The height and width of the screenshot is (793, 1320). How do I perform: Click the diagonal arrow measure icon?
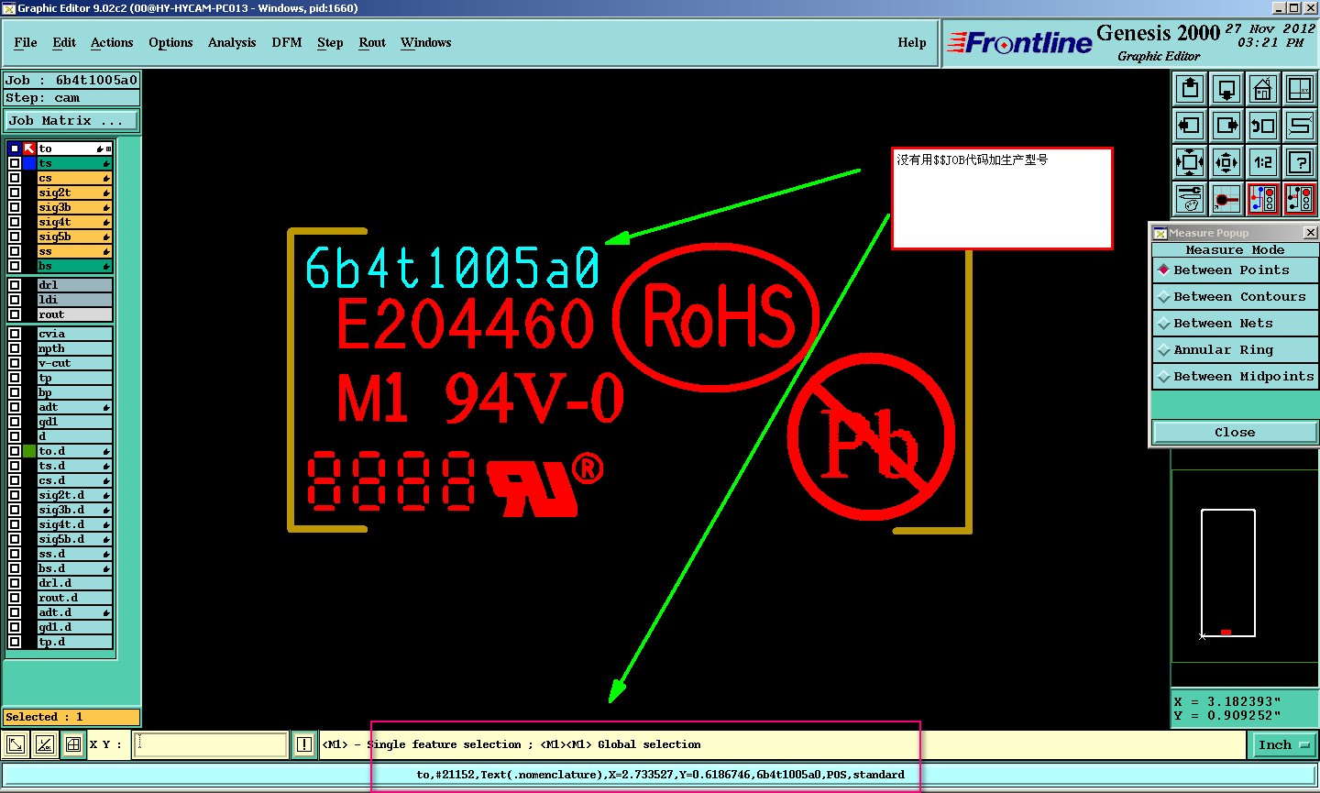[16, 745]
